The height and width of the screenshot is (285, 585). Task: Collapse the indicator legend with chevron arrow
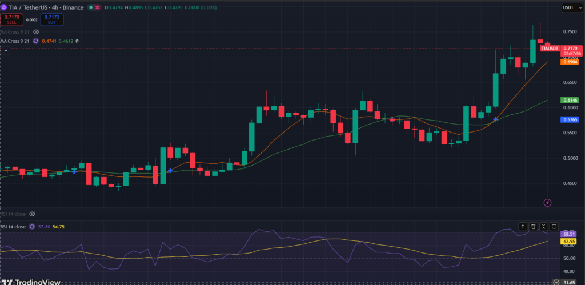6,51
